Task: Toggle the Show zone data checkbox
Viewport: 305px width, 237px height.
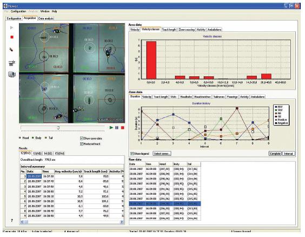Action: click(82, 138)
